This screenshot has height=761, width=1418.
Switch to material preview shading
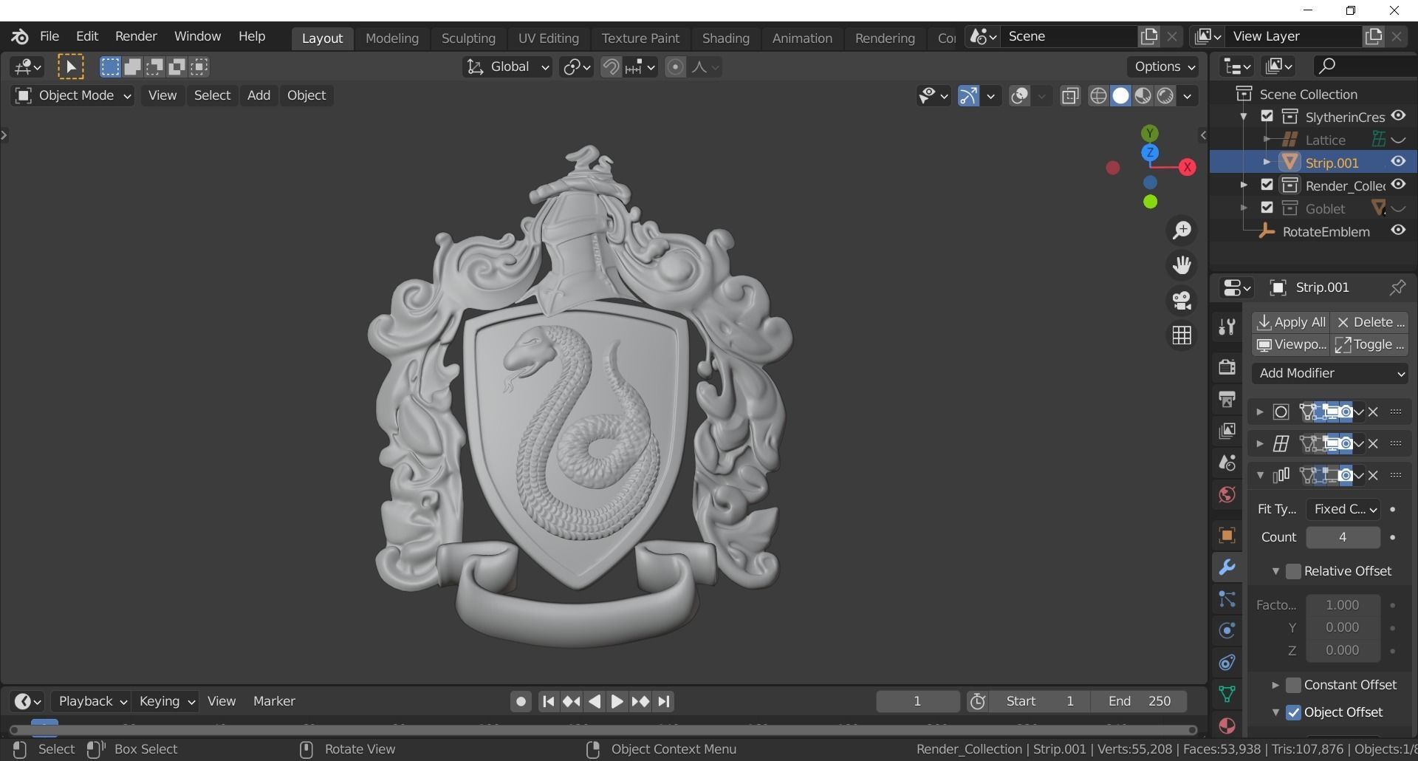click(x=1143, y=96)
